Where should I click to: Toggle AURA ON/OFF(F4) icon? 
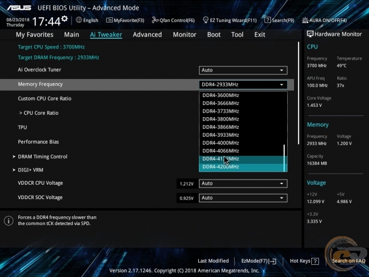point(305,20)
